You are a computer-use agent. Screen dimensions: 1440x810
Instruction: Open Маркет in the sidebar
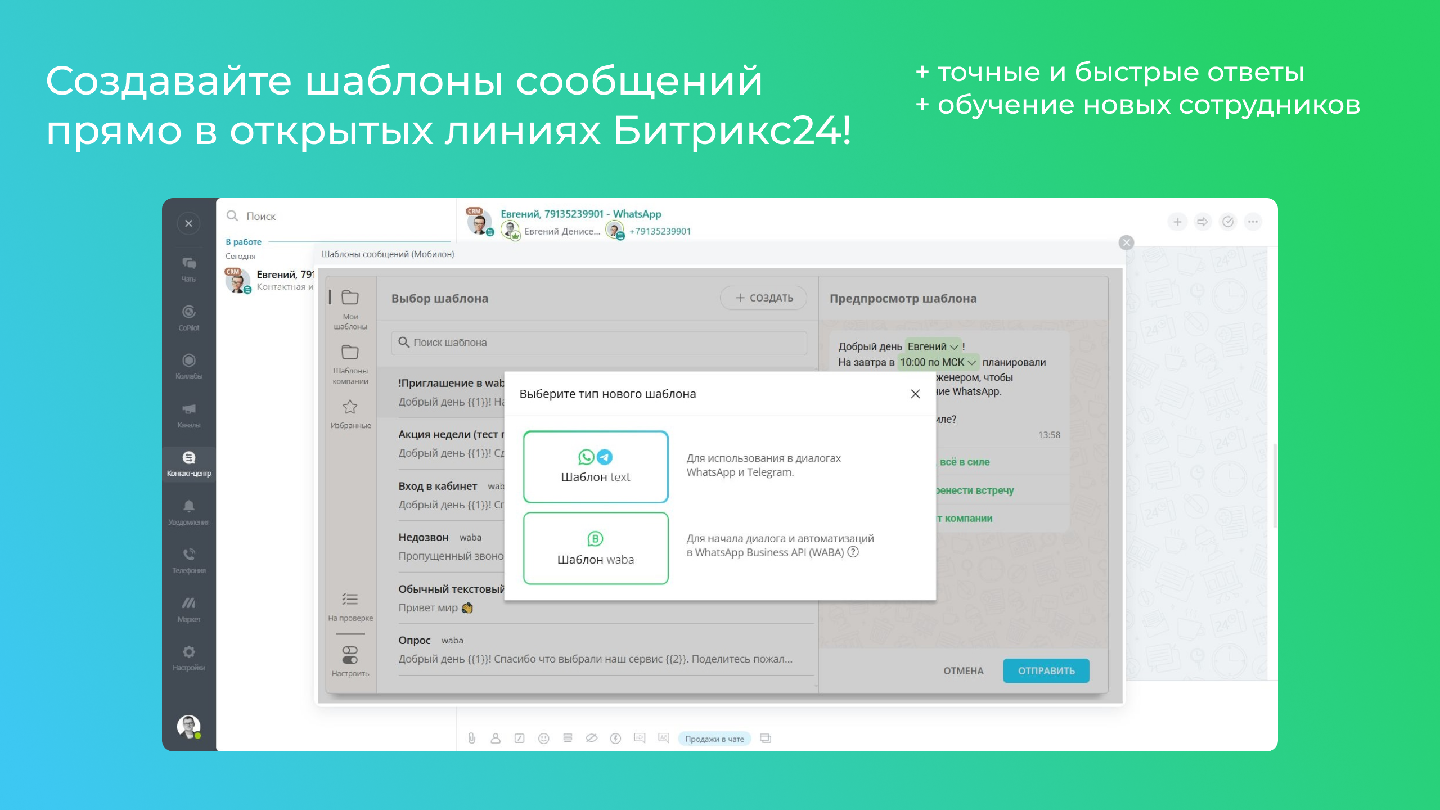point(188,609)
